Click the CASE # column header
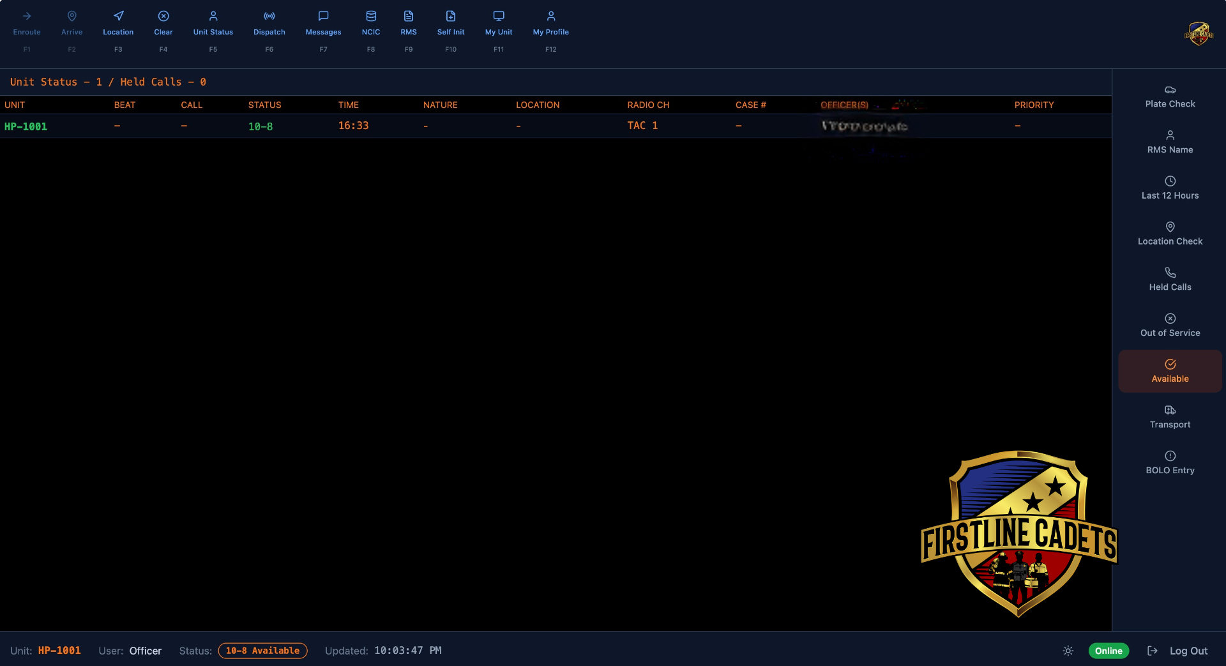Viewport: 1226px width, 666px height. pos(751,105)
